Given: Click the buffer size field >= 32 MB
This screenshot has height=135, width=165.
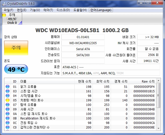Looking at the screenshot, I should point(148,37).
